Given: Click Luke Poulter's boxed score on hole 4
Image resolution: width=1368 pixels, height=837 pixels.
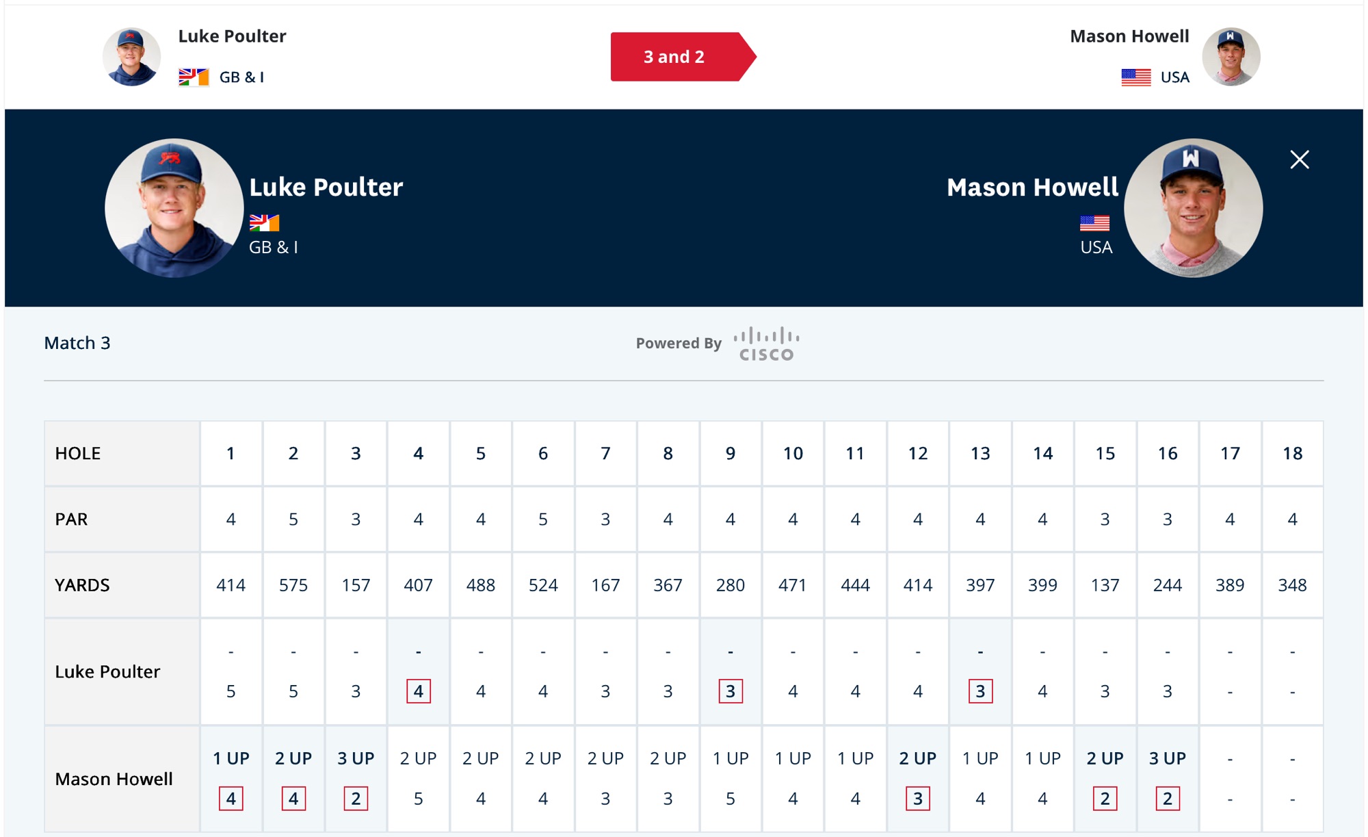Looking at the screenshot, I should [x=419, y=691].
